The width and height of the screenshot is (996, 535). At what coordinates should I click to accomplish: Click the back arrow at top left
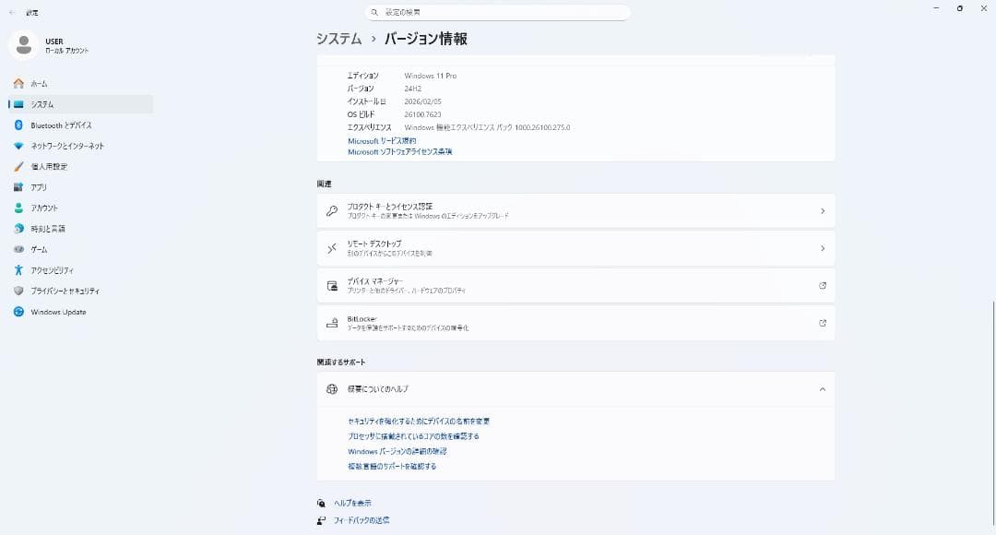click(x=11, y=12)
